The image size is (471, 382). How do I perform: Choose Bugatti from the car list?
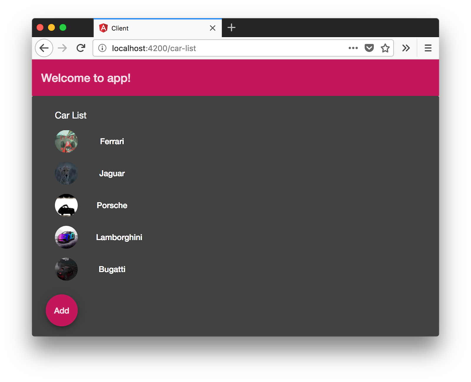(112, 269)
